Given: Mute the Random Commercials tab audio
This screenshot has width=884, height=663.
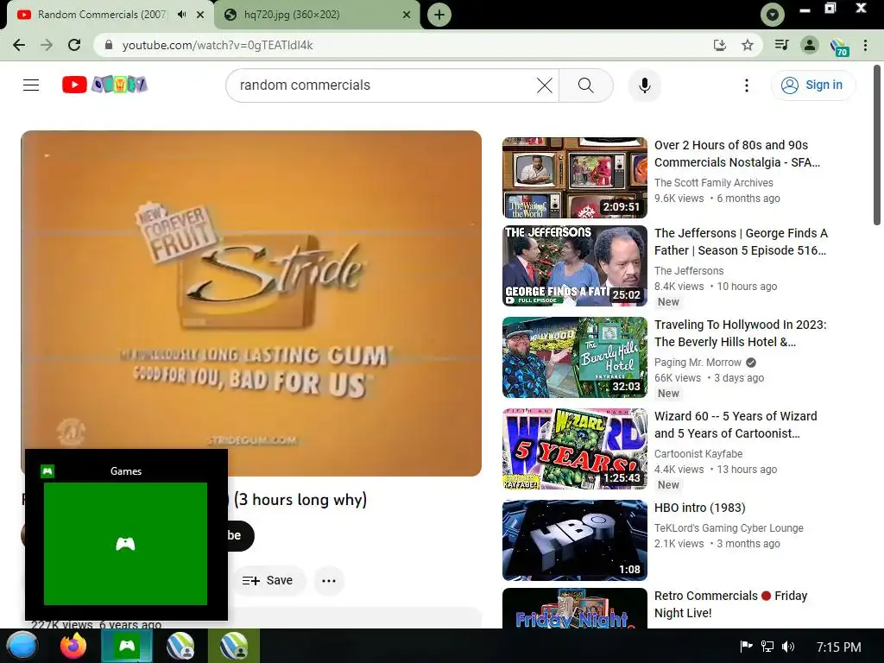Looking at the screenshot, I should (x=181, y=15).
